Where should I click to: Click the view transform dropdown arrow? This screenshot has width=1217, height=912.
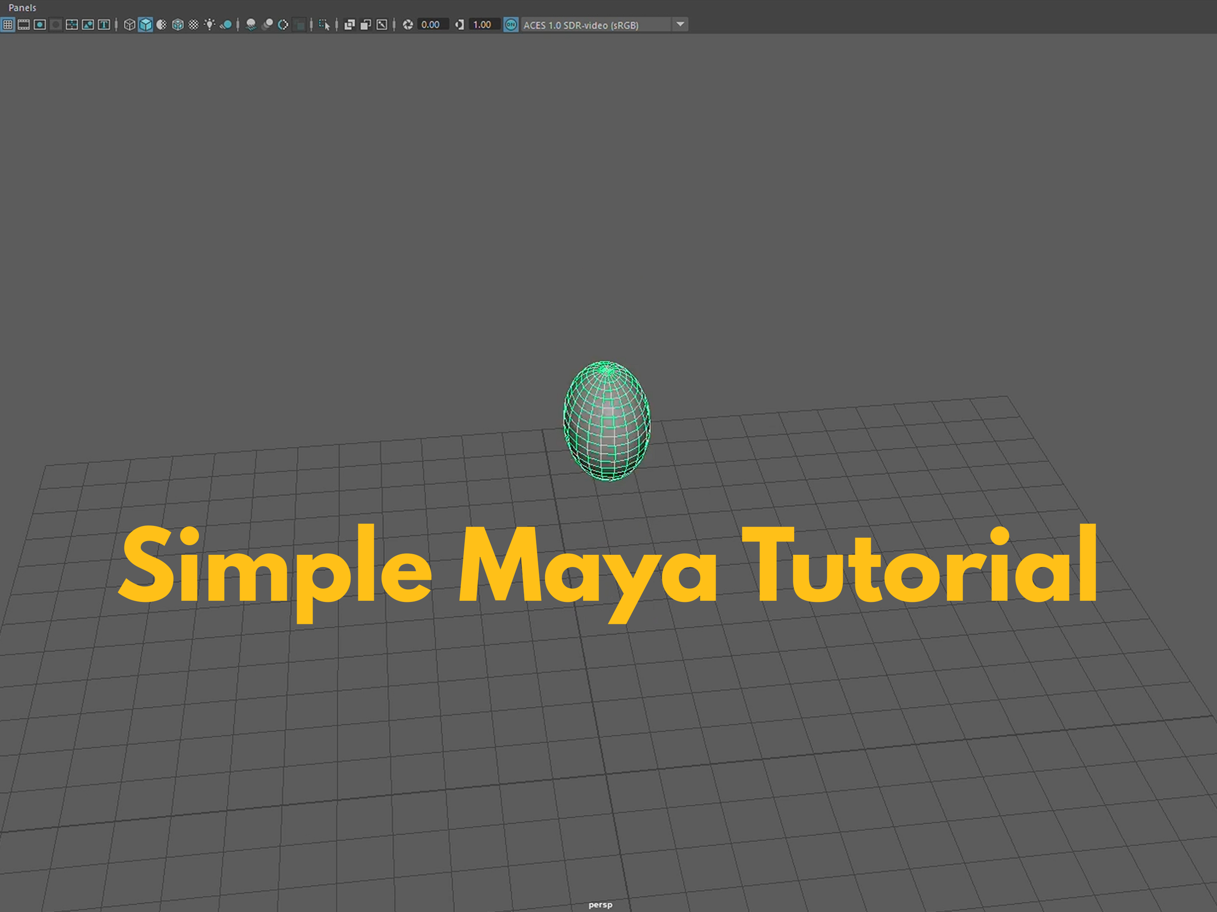coord(681,25)
